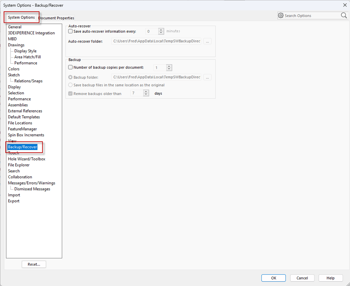Increase the auto-recover minutes value
This screenshot has height=286, width=350.
161,30
